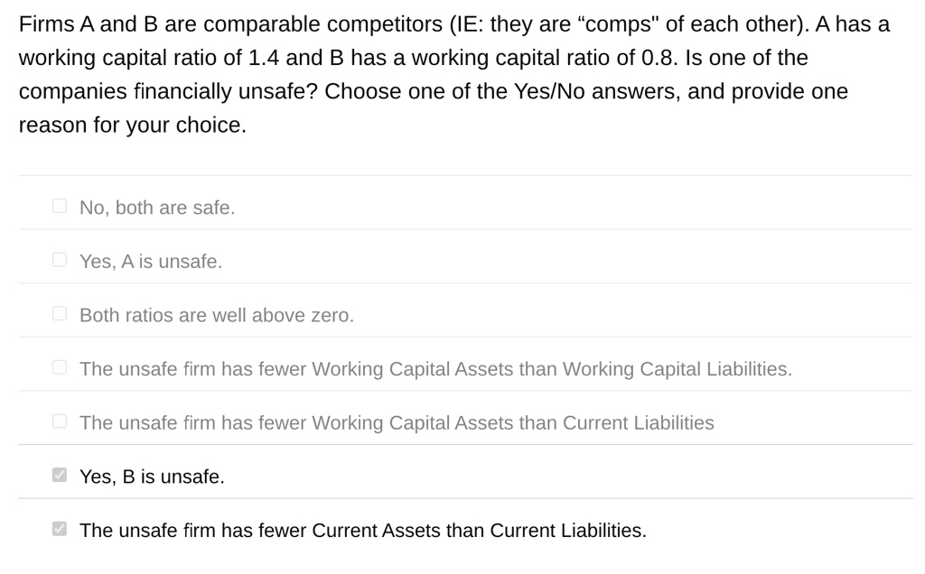Uncheck the 'Yes, B is unsafe.' checkbox
The image size is (925, 574).
60,475
